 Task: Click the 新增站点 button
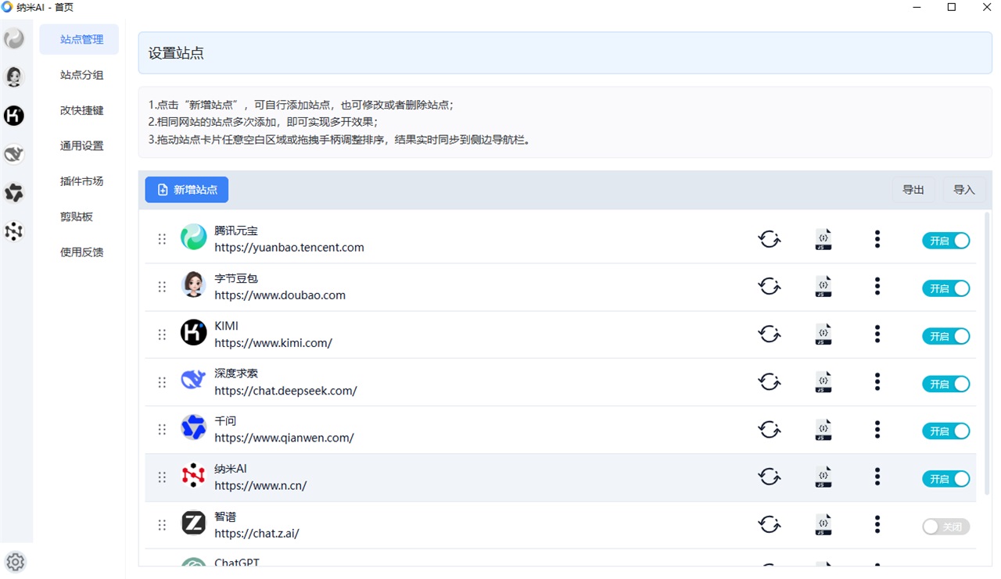[187, 190]
